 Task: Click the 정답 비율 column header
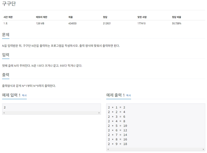pos(177,17)
